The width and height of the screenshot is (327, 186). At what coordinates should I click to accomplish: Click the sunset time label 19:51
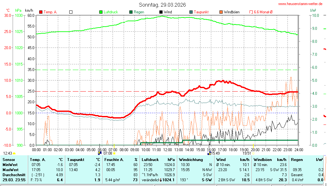[247, 153]
